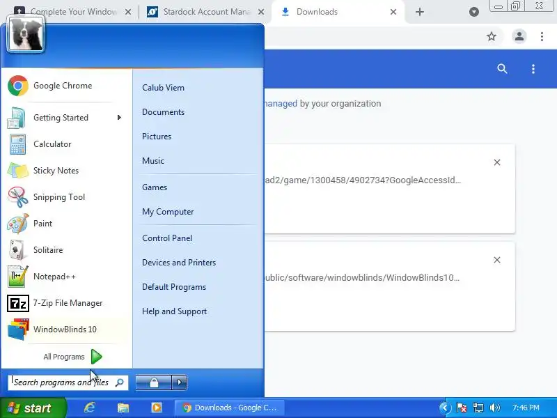Image resolution: width=557 pixels, height=418 pixels.
Task: Launch Getting Started program
Action: pyautogui.click(x=66, y=118)
